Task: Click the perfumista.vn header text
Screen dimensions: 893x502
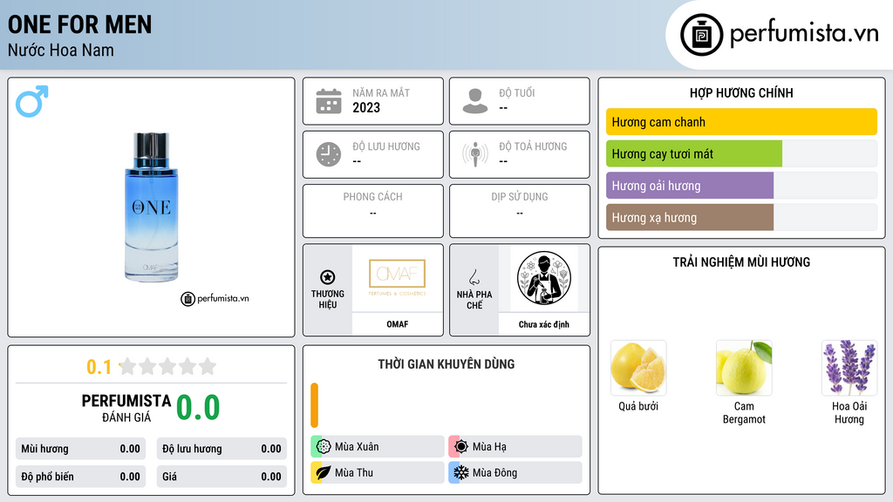Action: (804, 34)
